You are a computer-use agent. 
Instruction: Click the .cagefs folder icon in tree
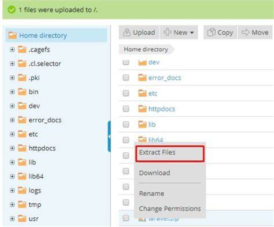click(22, 49)
